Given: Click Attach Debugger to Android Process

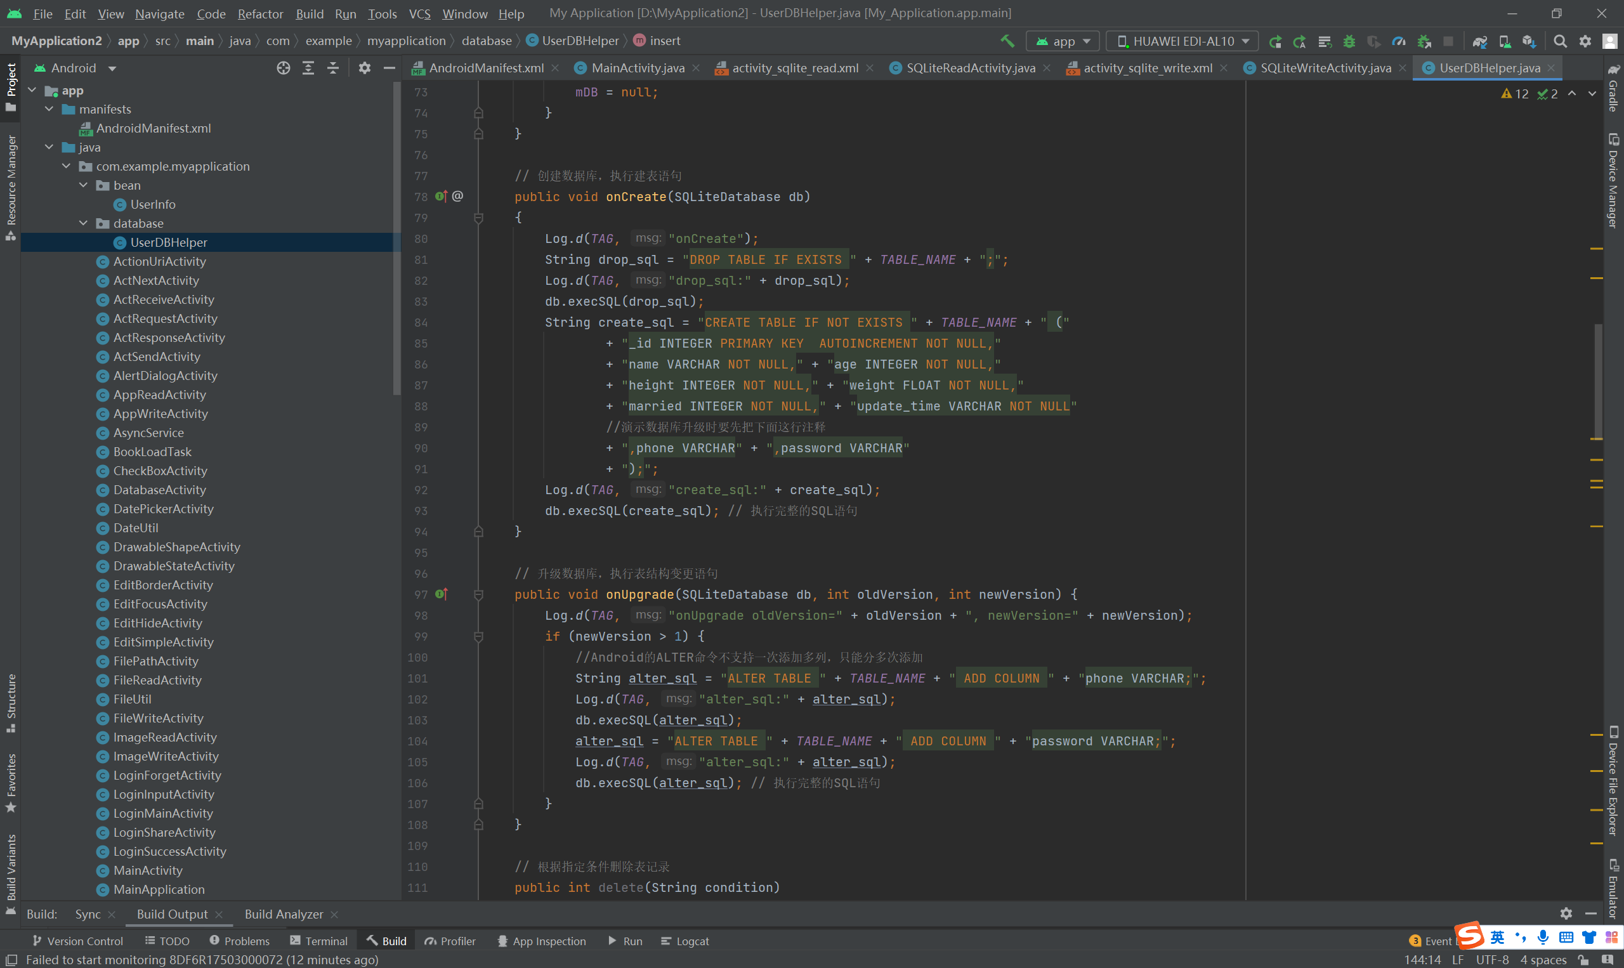Looking at the screenshot, I should point(1424,41).
